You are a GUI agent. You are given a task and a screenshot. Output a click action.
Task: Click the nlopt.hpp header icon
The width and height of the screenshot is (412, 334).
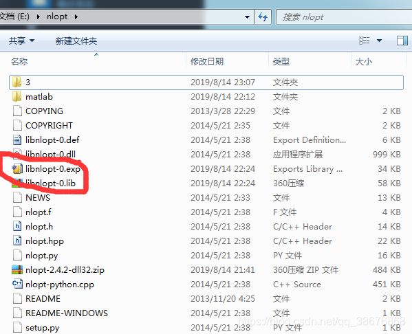pyautogui.click(x=17, y=241)
